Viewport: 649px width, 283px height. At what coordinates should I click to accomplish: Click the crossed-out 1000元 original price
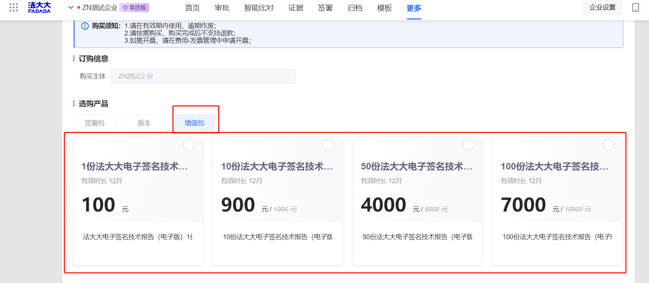285,209
